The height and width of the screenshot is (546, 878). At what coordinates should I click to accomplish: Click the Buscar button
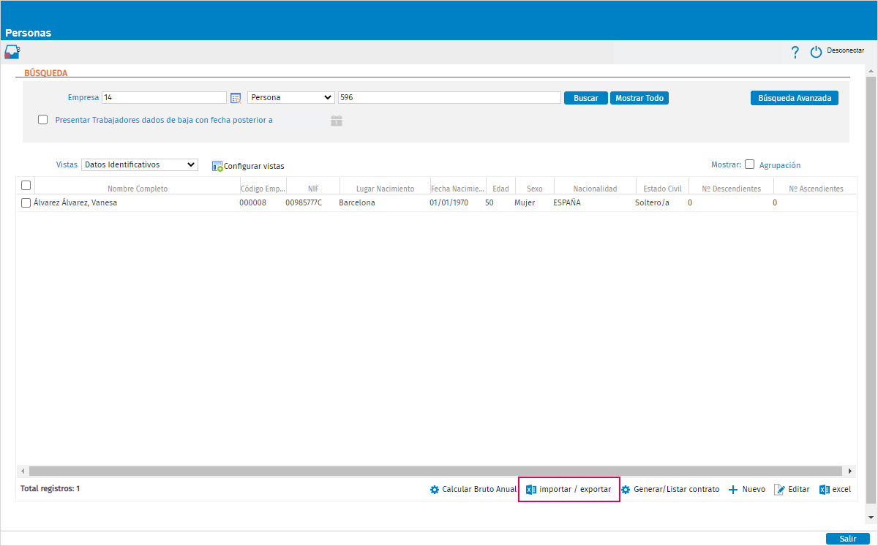(x=586, y=98)
